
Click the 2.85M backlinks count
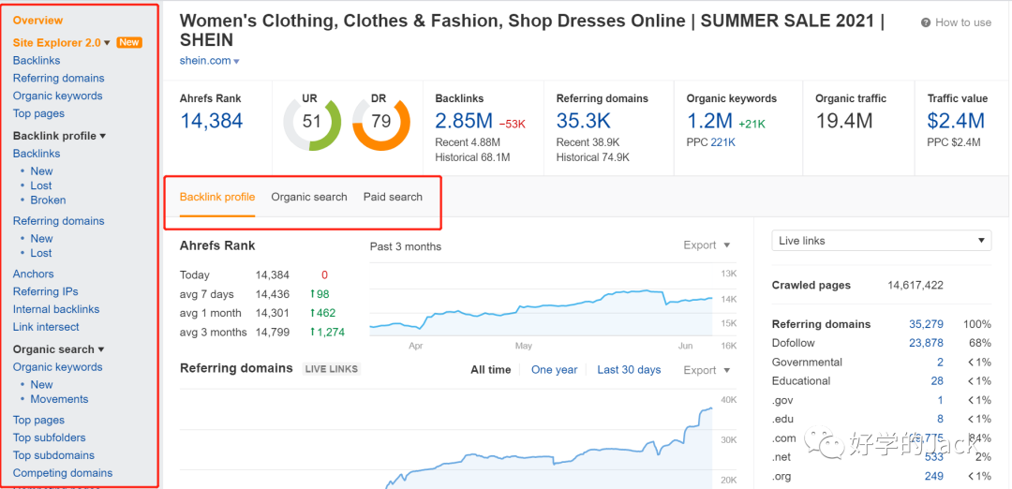click(463, 121)
